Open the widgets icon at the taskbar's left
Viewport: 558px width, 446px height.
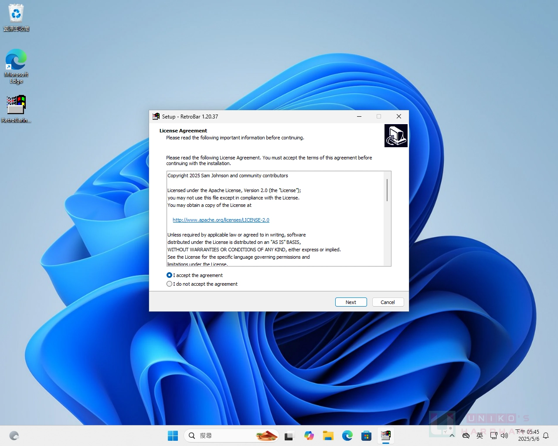pyautogui.click(x=14, y=436)
